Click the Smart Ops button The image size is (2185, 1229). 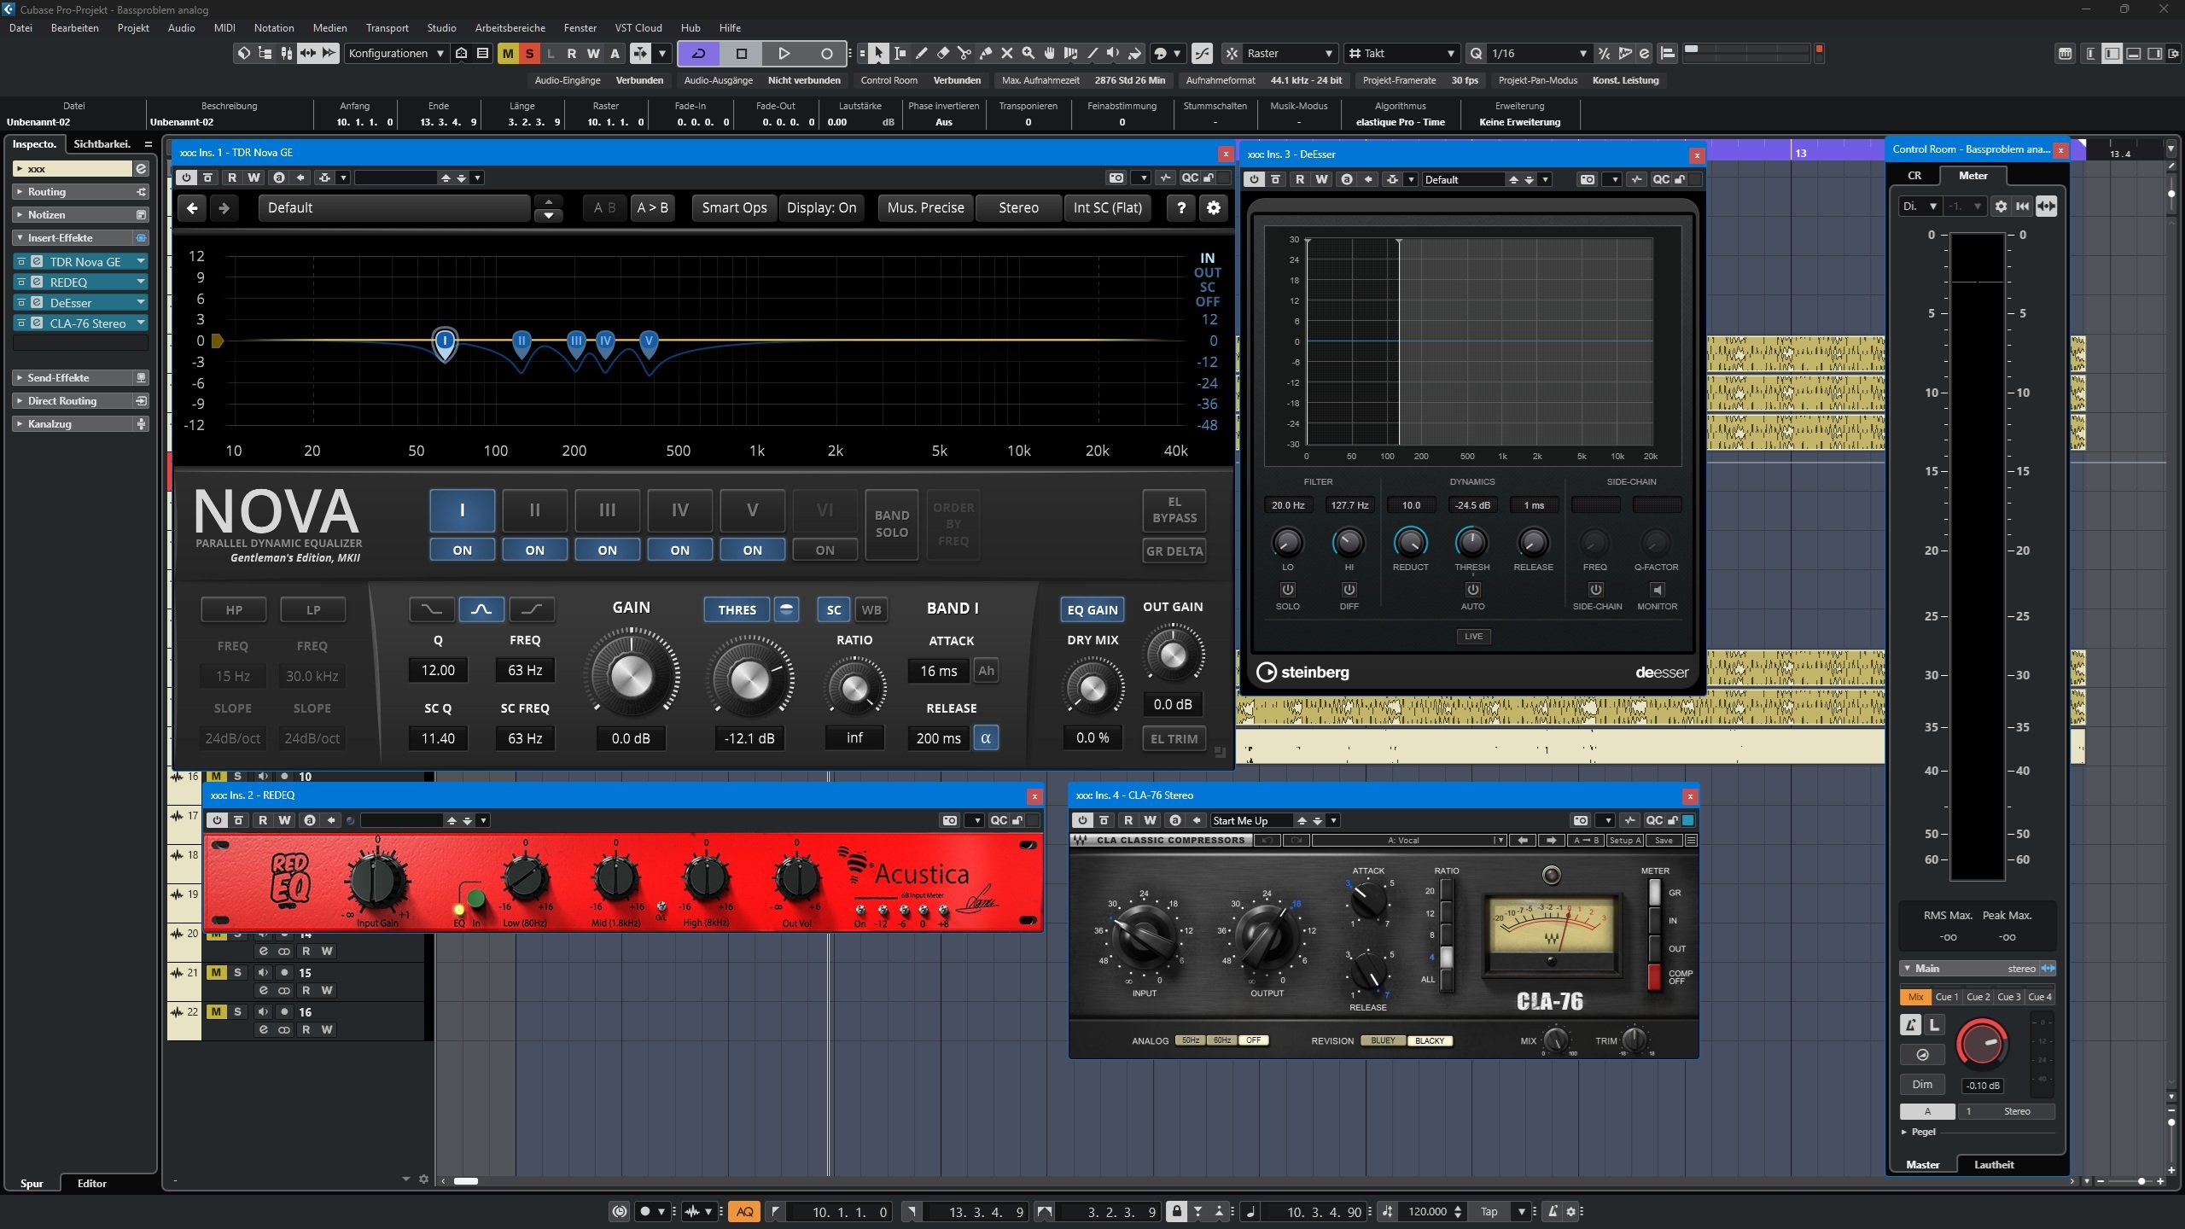click(733, 207)
